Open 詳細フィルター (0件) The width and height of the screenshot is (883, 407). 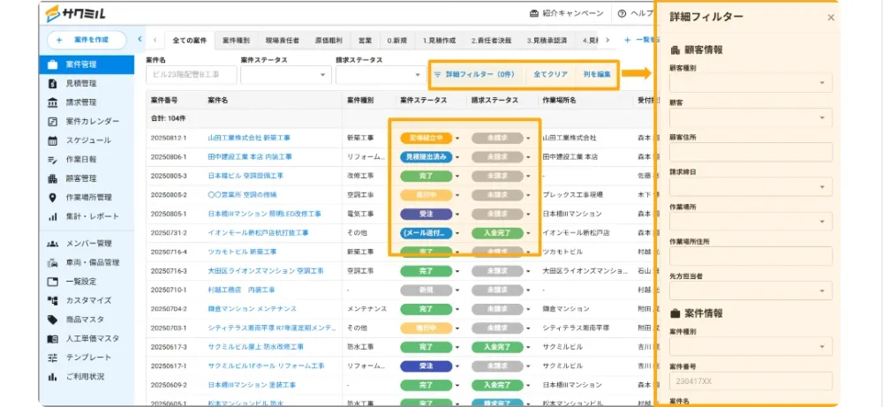pos(477,74)
